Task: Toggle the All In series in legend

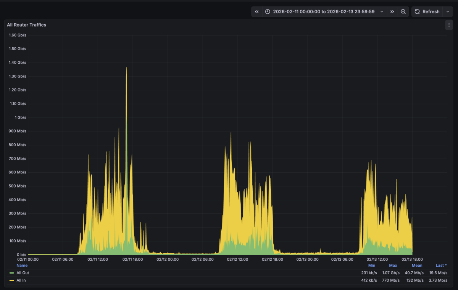Action: coord(21,280)
